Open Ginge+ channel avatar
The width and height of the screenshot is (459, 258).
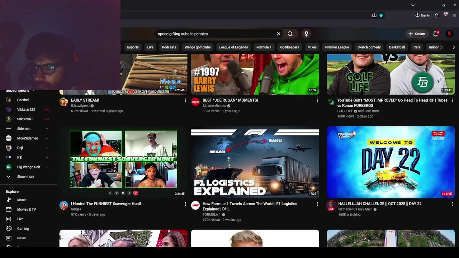pos(64,206)
